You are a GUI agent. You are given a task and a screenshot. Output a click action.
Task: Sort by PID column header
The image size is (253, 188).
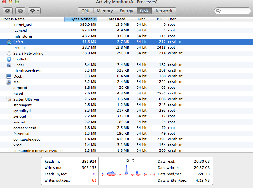pos(160,19)
